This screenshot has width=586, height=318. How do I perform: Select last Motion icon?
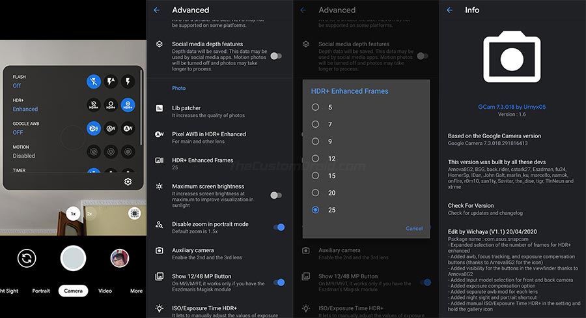(x=128, y=152)
